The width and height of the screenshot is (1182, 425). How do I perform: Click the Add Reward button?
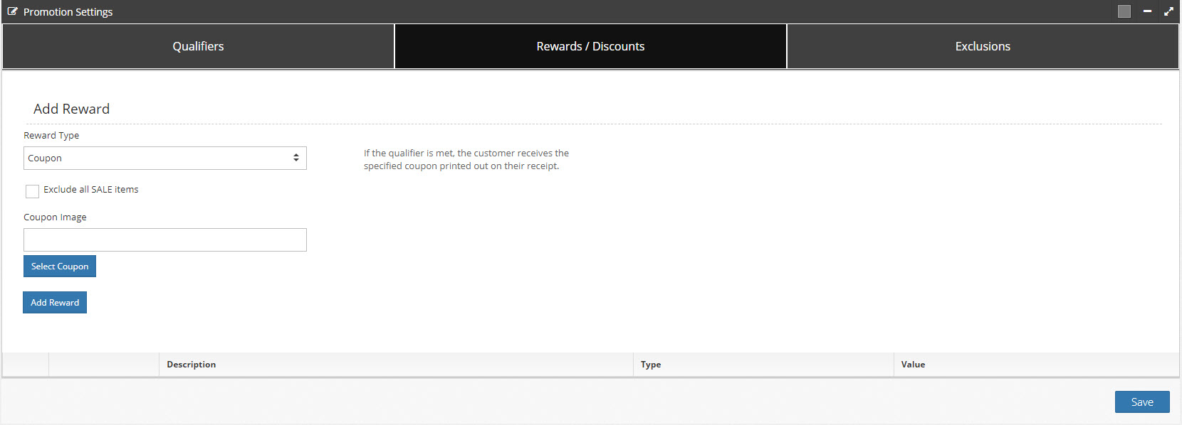point(55,302)
